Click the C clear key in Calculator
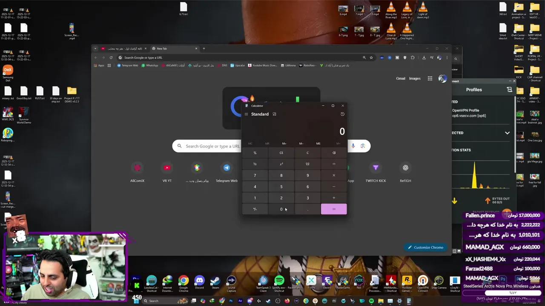Image resolution: width=545 pixels, height=306 pixels. click(x=307, y=153)
